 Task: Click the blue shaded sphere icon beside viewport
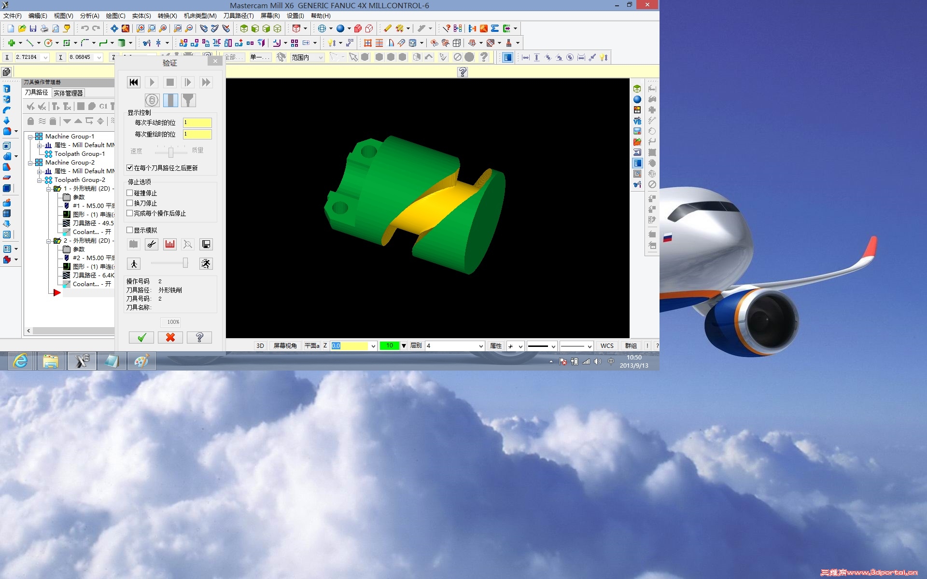click(x=637, y=99)
